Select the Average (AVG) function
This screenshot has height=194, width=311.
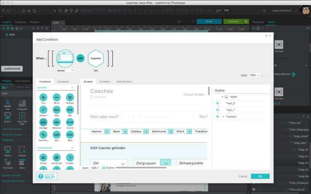43,122
